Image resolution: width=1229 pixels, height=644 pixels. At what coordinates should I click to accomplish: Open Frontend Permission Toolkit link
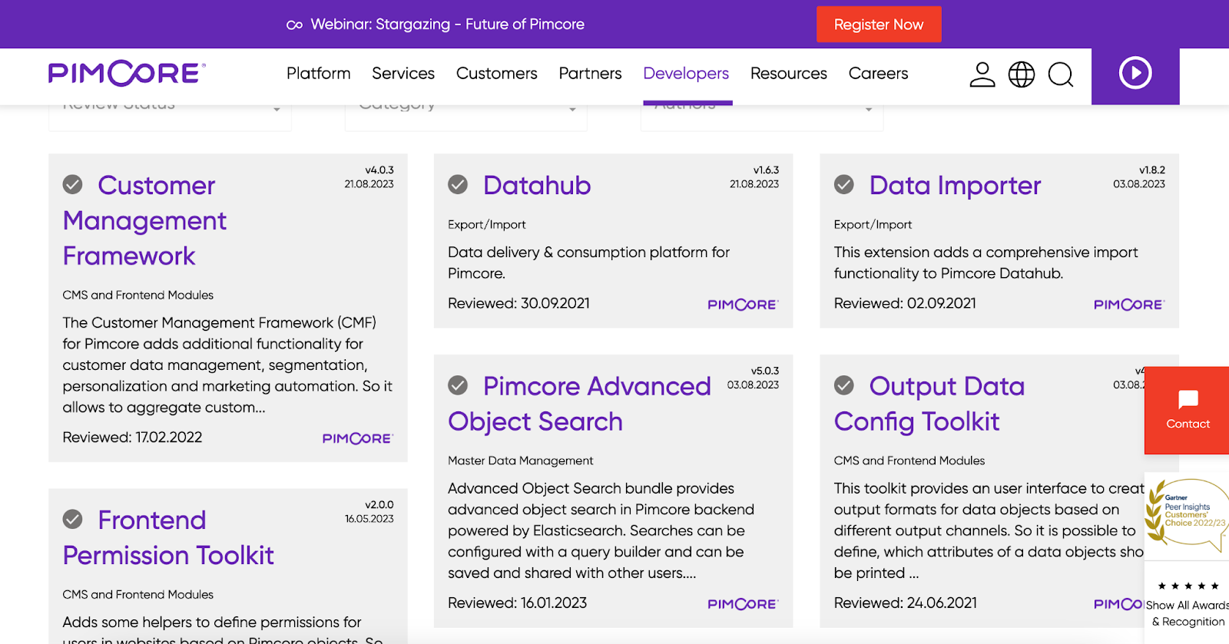coord(168,537)
